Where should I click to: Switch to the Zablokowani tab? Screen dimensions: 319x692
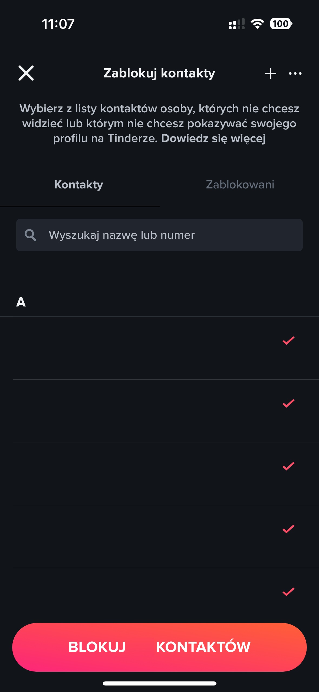point(240,185)
